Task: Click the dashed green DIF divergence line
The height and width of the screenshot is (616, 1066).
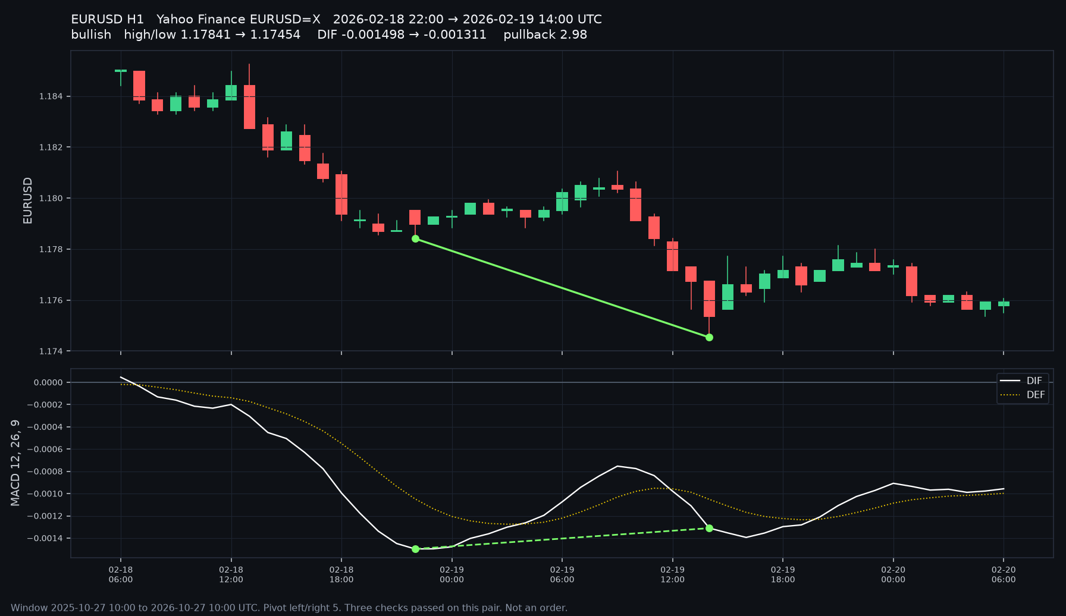Action: click(x=562, y=538)
